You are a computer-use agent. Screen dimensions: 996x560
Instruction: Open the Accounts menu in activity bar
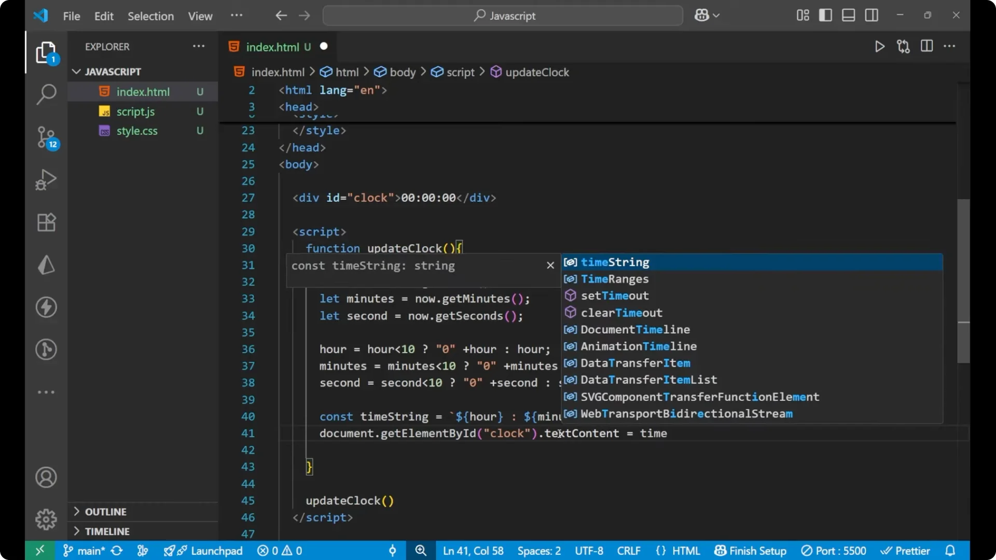46,477
